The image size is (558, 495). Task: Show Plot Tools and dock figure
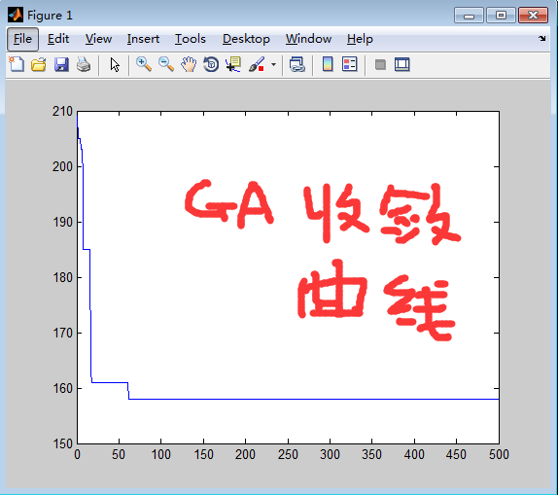click(x=402, y=64)
